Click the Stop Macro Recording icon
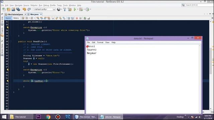214x120 pixels. click(x=81, y=18)
